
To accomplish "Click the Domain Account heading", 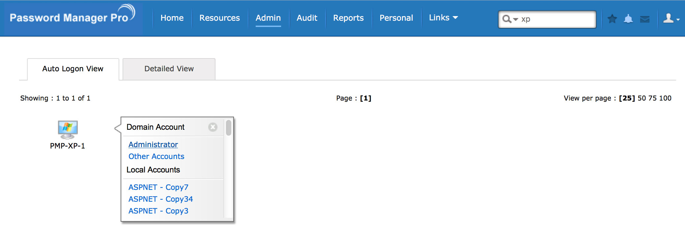I will (156, 127).
